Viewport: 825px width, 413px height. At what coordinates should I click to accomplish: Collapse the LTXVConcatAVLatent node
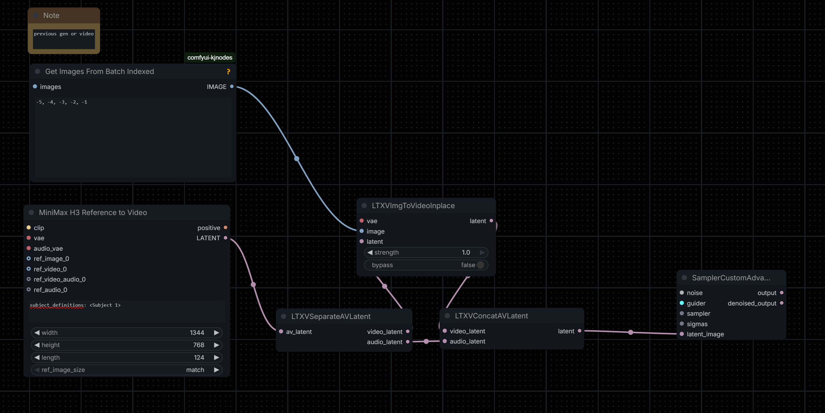tap(447, 316)
